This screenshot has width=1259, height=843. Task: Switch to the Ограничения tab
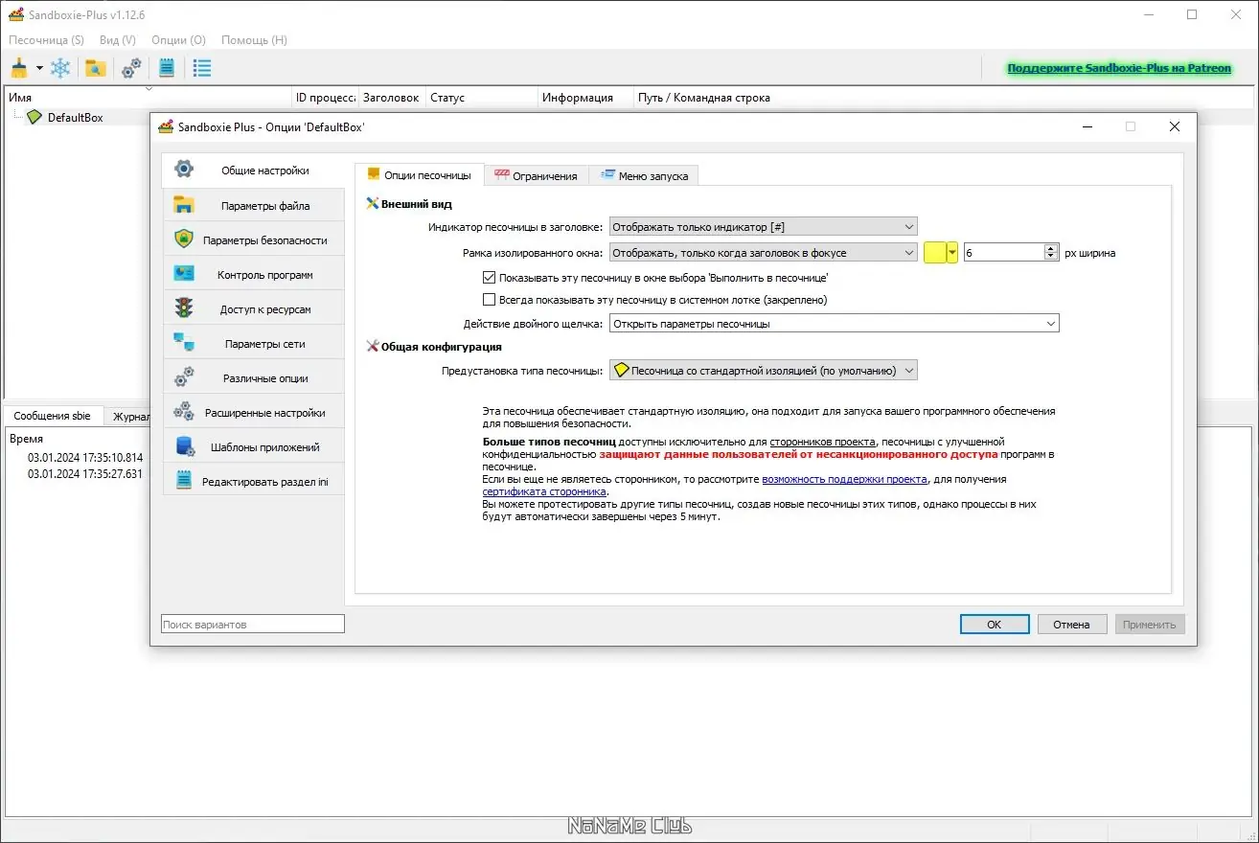pos(536,175)
